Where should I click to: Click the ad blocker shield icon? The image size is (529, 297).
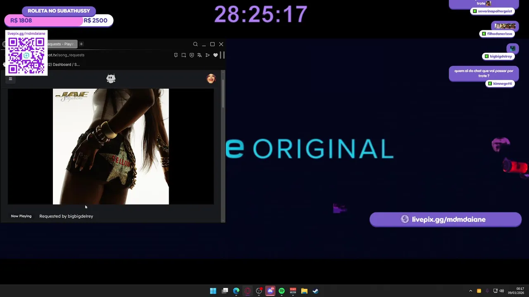(191, 55)
